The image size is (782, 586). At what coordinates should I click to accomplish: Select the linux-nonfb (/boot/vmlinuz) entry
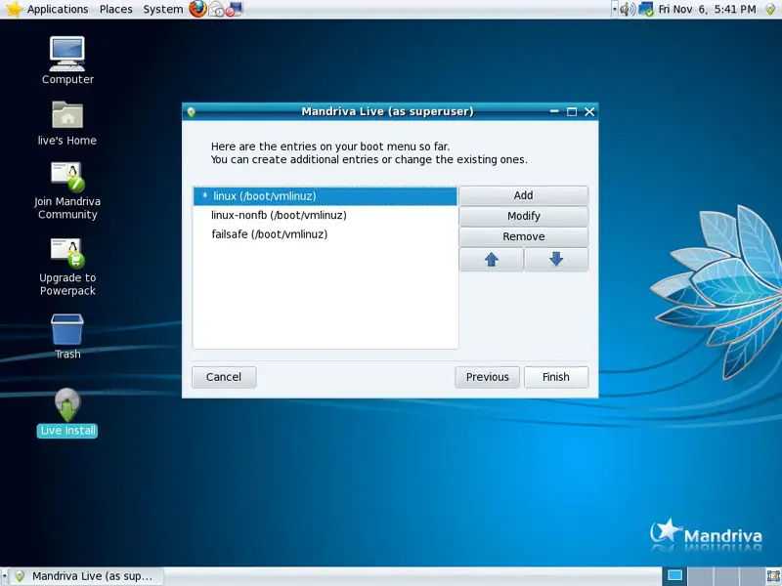(326, 215)
